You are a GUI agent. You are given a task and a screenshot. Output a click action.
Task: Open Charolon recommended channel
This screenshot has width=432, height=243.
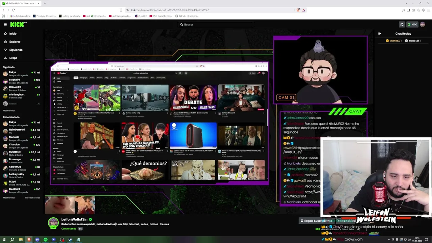22,146
